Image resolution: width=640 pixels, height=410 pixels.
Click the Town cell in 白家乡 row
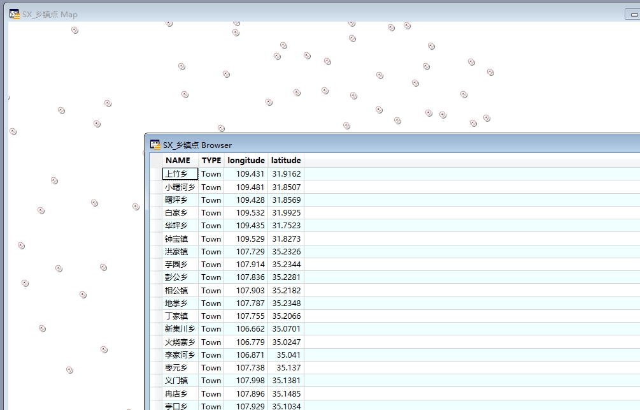211,213
